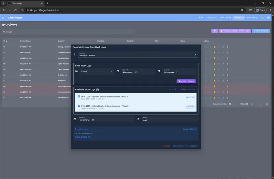This screenshot has height=179, width=274.
Task: Open the CUSTOMERS nav item
Action: [225, 18]
